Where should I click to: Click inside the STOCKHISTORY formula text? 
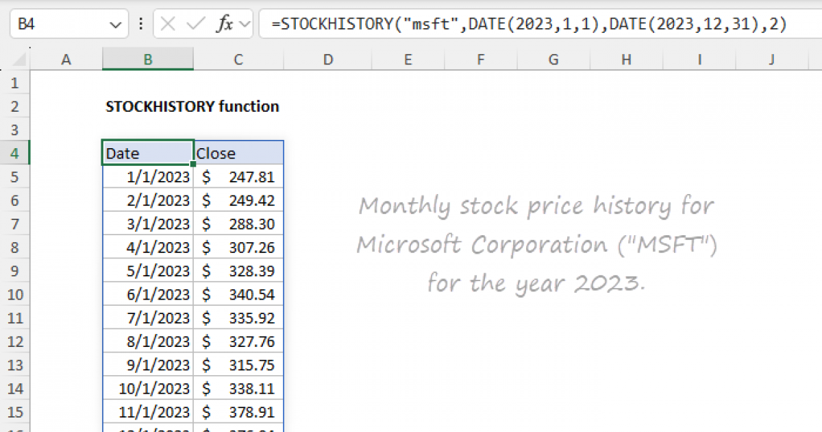click(527, 25)
